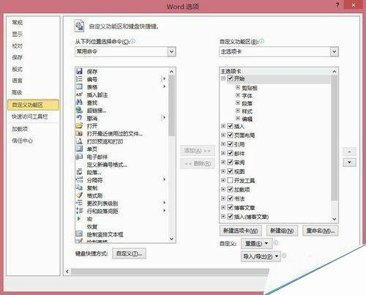
Task: Click the Open Recent File (打开最近使用过的文件) icon
Action: click(79, 133)
